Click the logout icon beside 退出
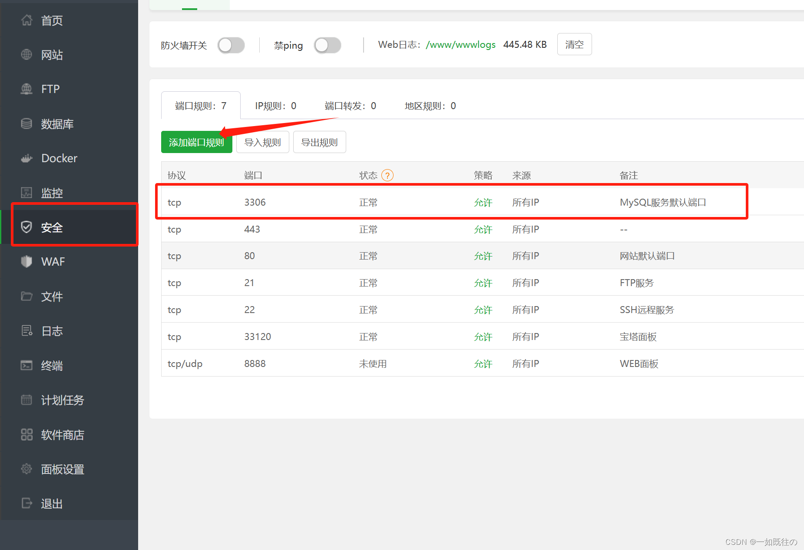This screenshot has width=804, height=550. tap(26, 503)
